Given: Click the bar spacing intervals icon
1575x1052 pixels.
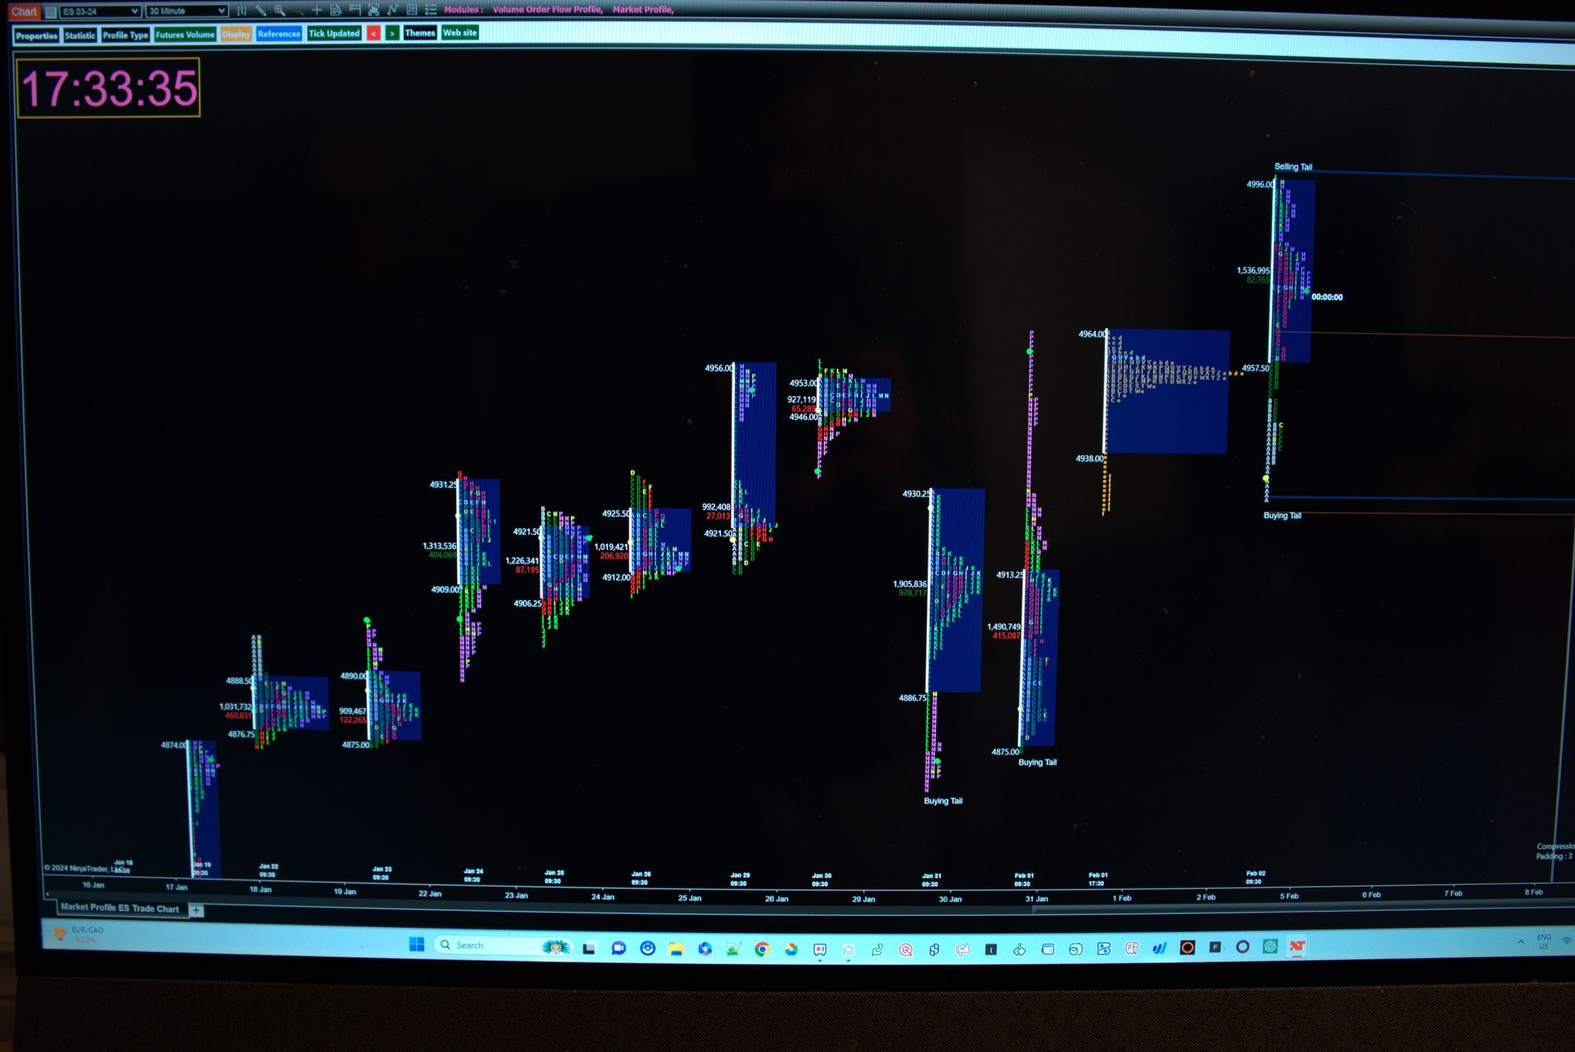Looking at the screenshot, I should click(242, 11).
